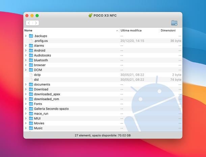Expand the .backups folder
The width and height of the screenshot is (206, 157).
click(26, 36)
